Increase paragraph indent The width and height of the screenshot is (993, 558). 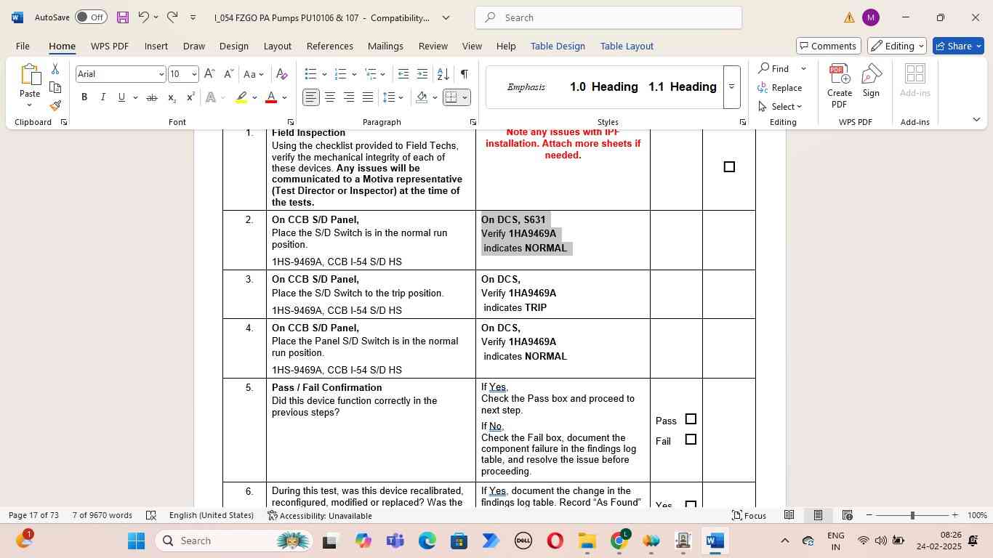pos(423,74)
